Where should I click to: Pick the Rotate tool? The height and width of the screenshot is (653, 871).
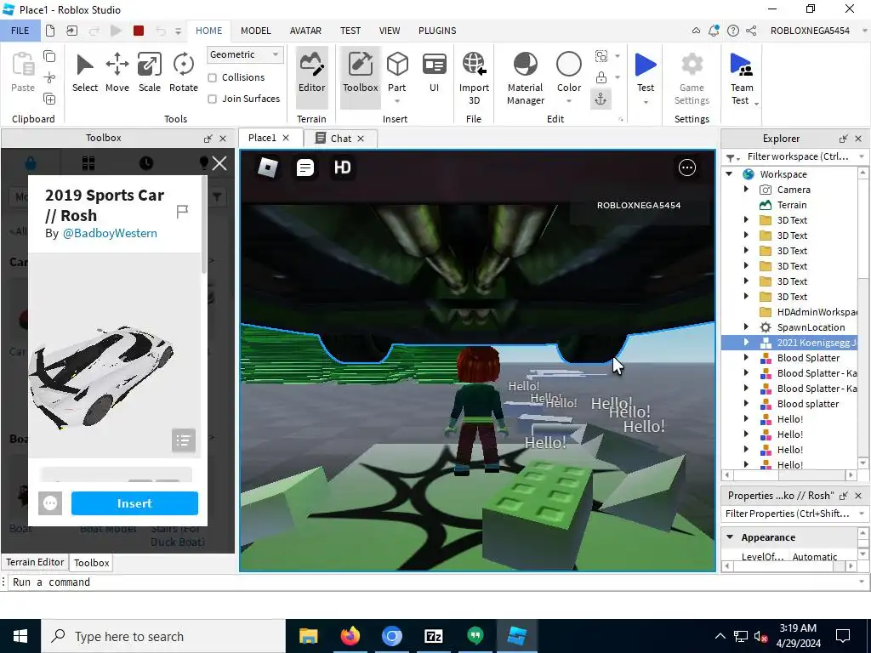[x=184, y=73]
